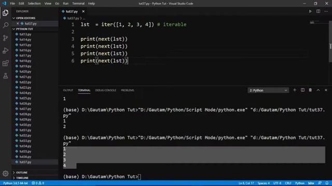This screenshot has width=332, height=186.
Task: Click tut37.py in the breadcrumb path
Action: (73, 19)
